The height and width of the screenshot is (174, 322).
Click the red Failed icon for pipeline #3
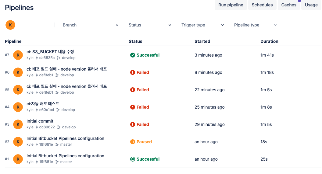tap(133, 124)
